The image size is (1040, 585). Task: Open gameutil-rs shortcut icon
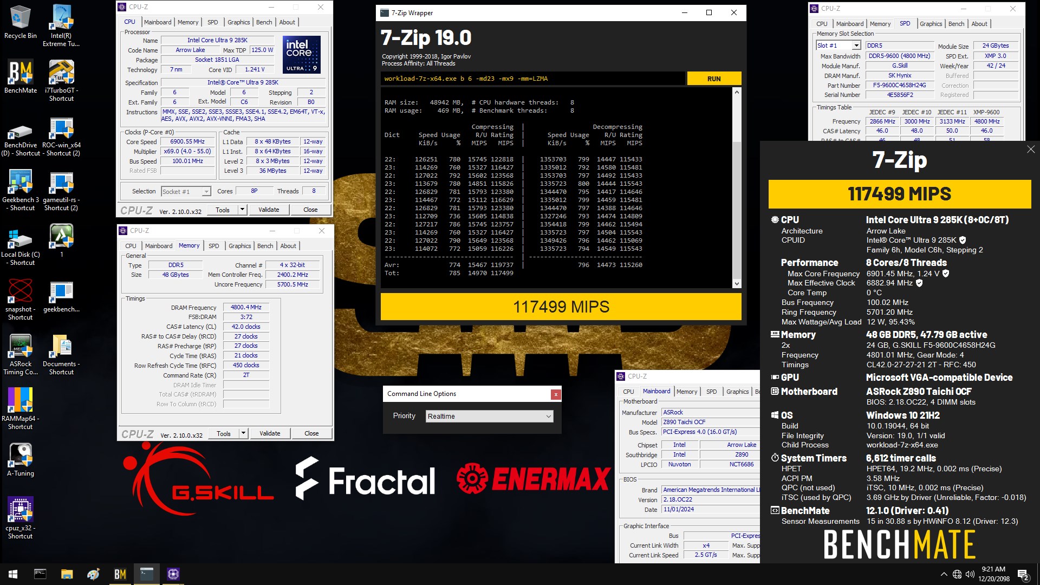pyautogui.click(x=61, y=190)
